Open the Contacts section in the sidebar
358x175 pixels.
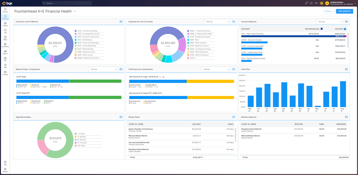pyautogui.click(x=5, y=73)
